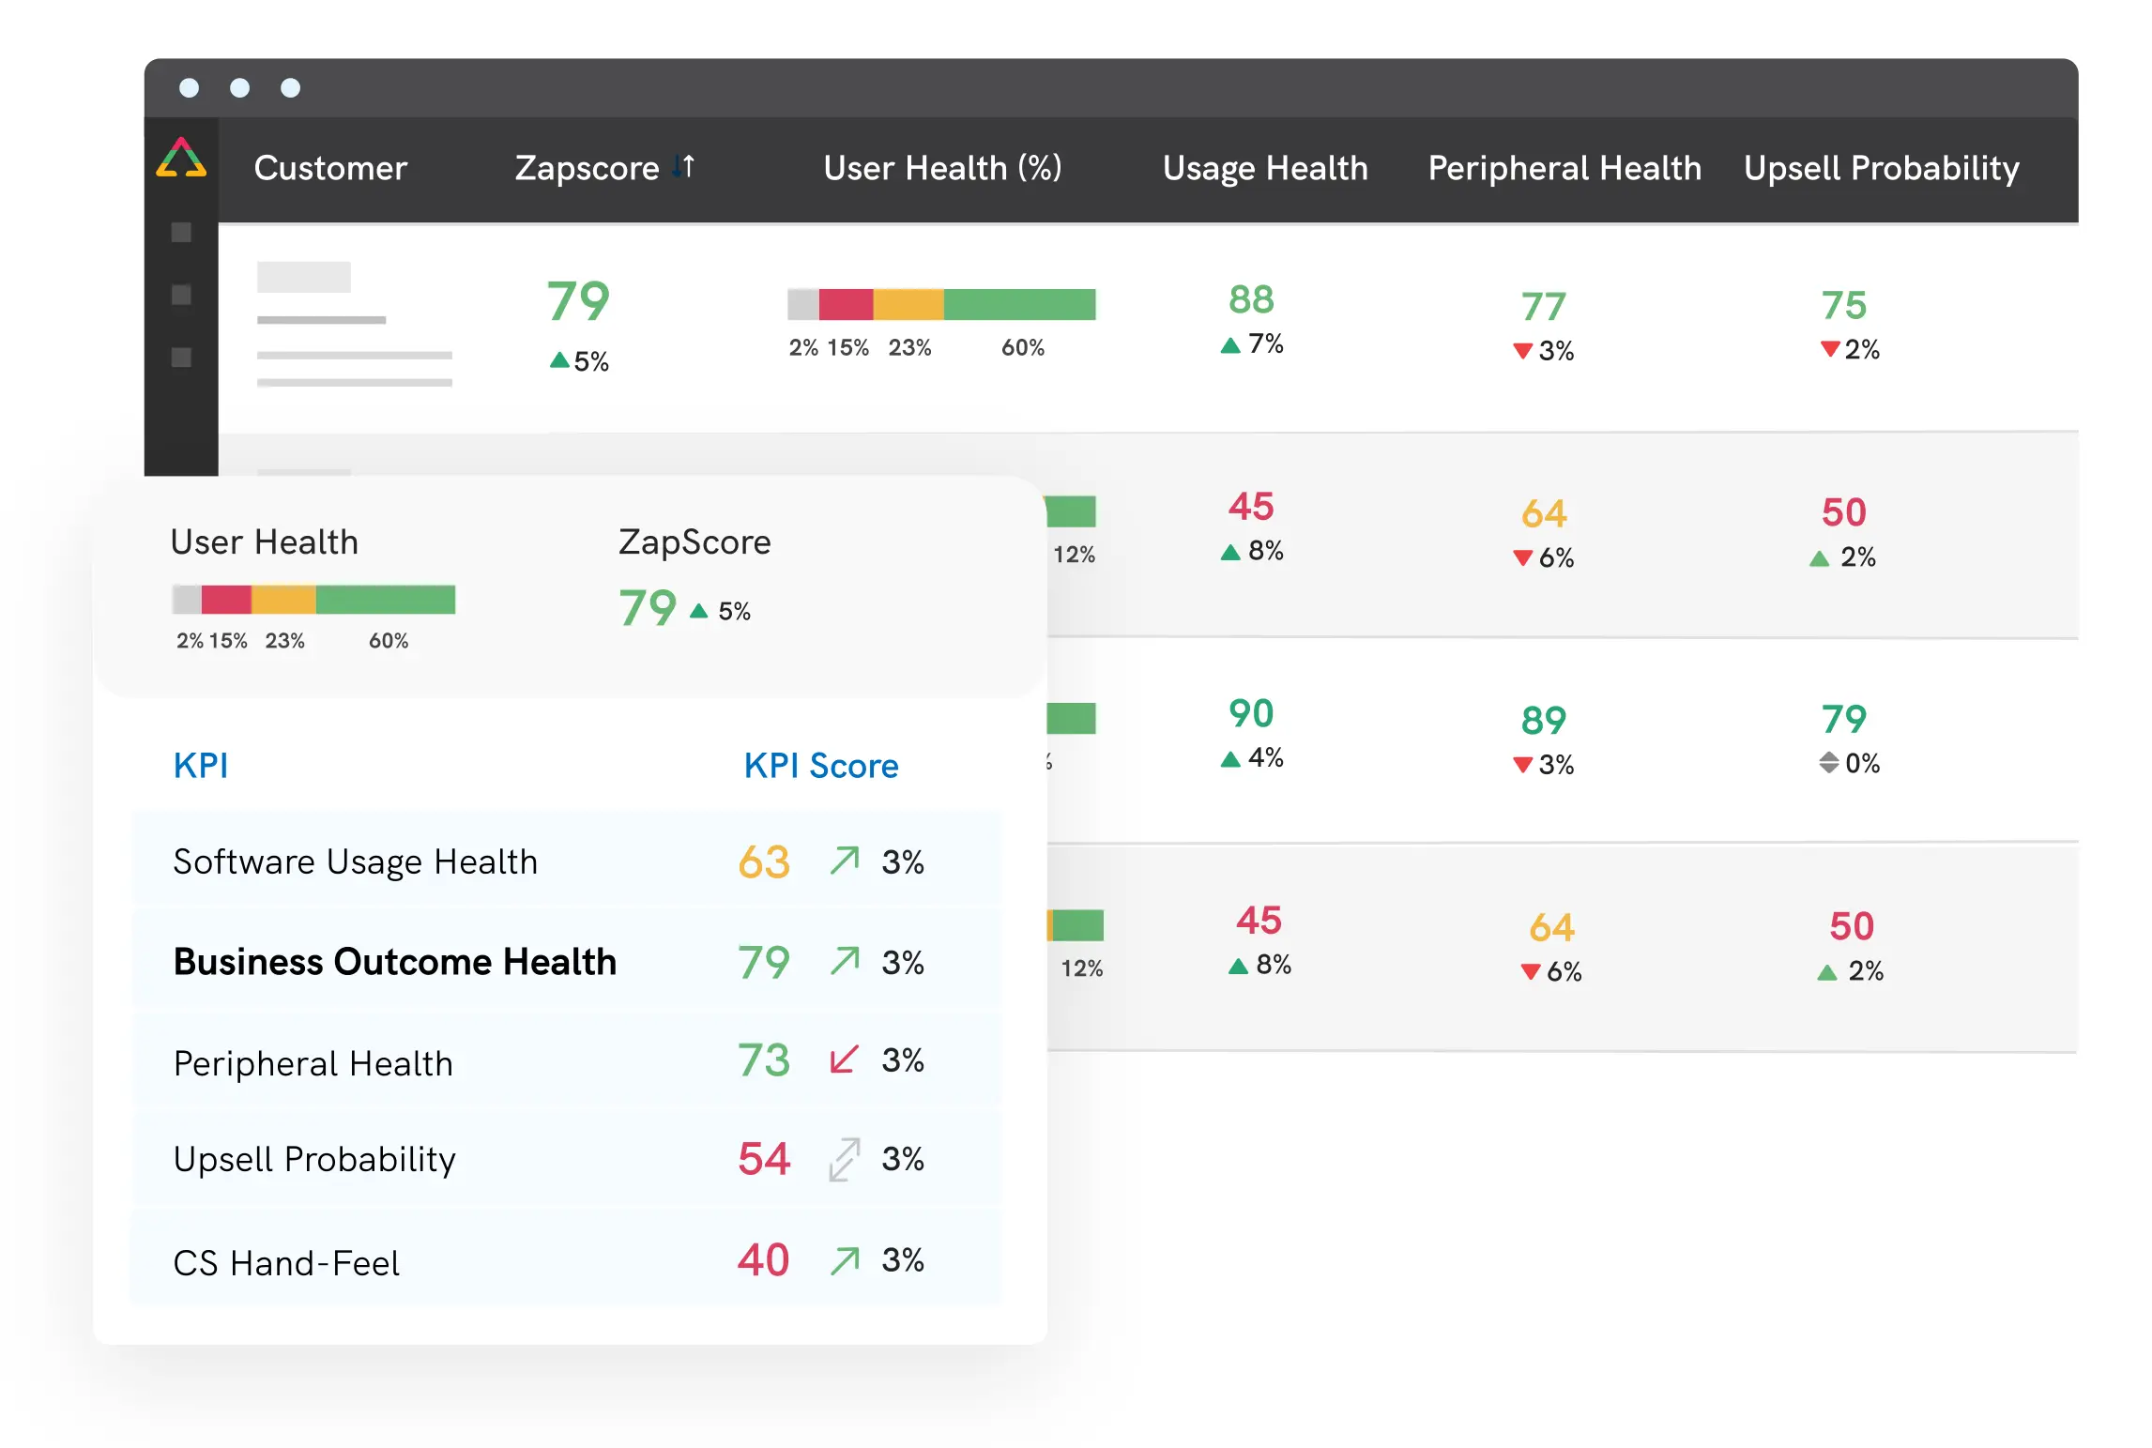Click the first window control dot in title bar

189,87
